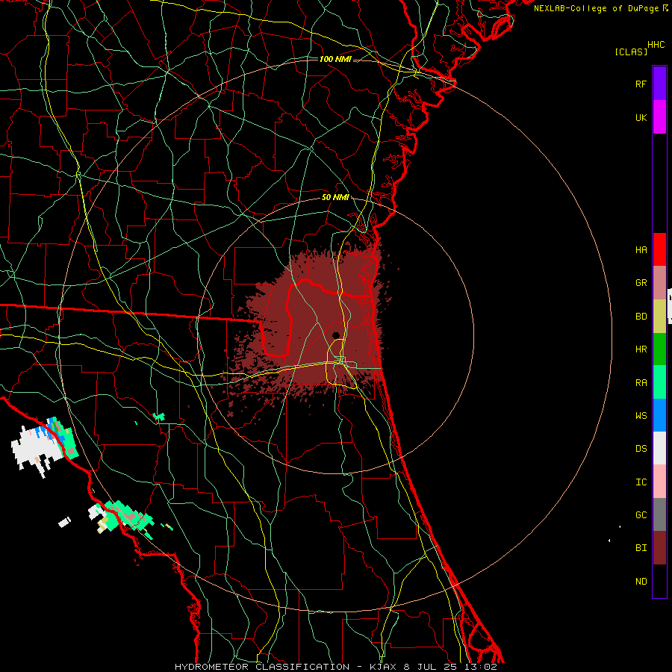This screenshot has height=672, width=672.
Task: Click the UK magenta legend swatch
Action: click(x=659, y=117)
